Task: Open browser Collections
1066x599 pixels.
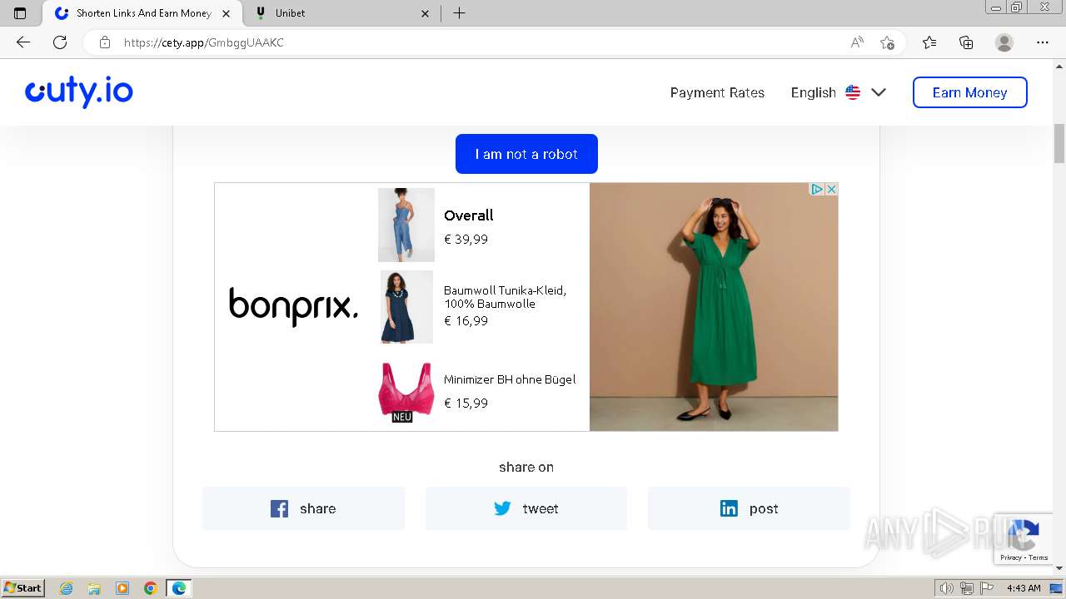Action: (966, 42)
